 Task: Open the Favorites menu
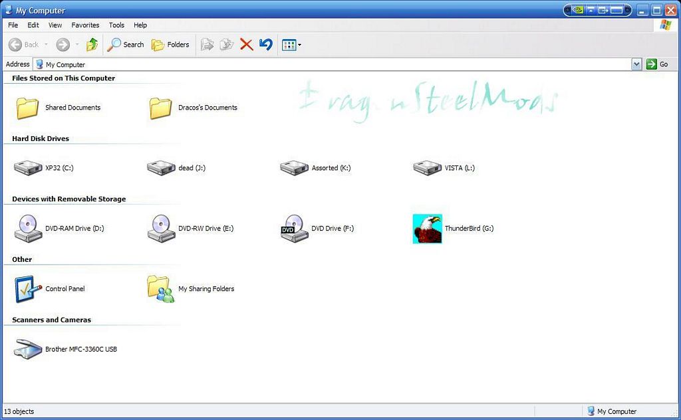click(85, 25)
